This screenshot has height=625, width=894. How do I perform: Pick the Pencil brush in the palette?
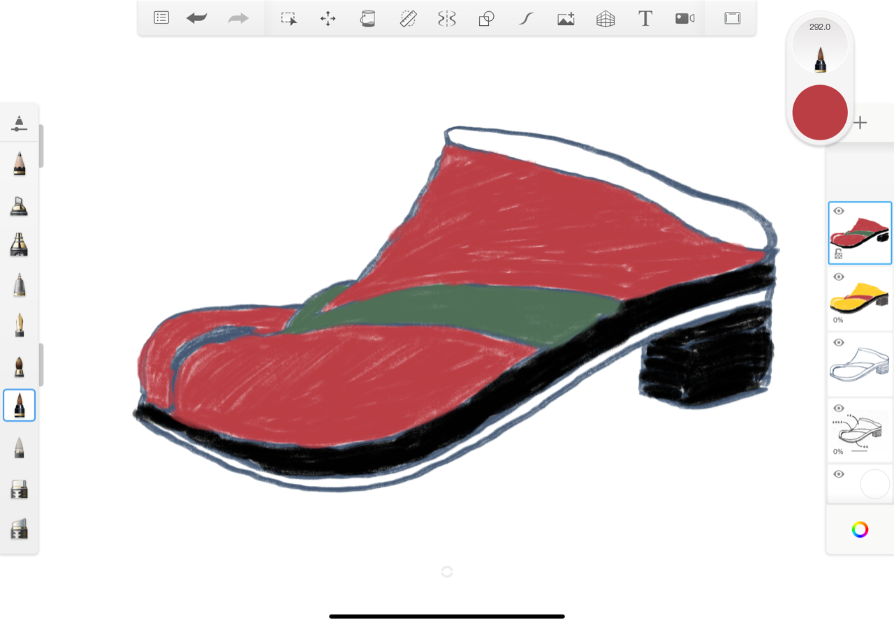(x=20, y=164)
